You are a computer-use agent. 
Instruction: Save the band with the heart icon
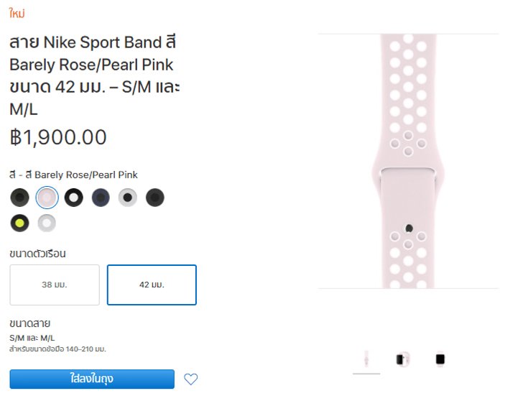pyautogui.click(x=191, y=379)
